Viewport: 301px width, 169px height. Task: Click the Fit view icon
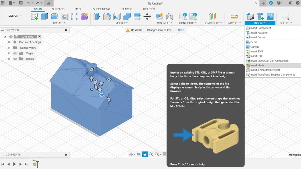tap(157, 154)
